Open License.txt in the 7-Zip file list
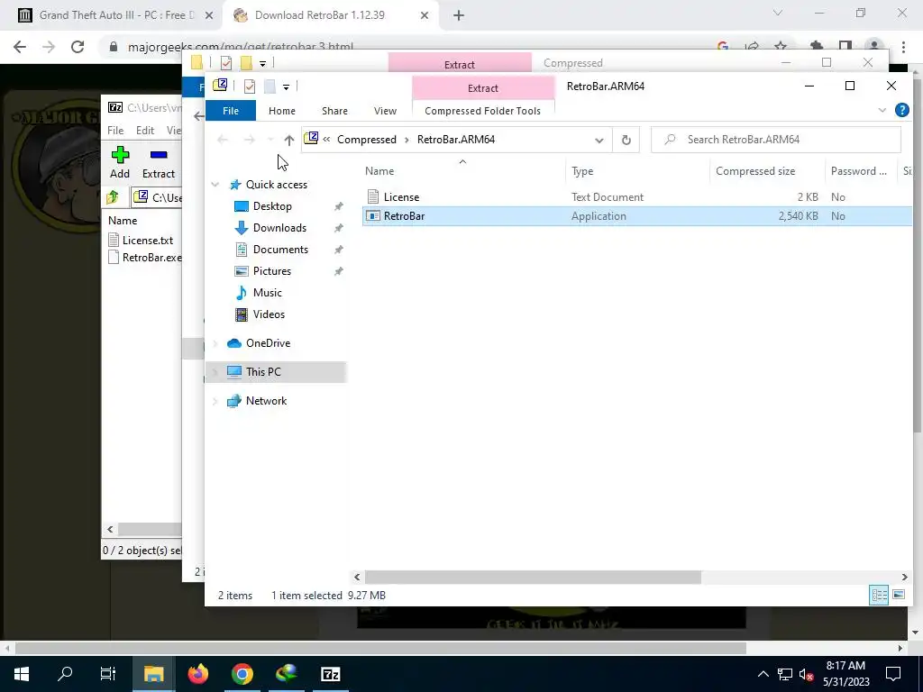The width and height of the screenshot is (923, 692). coord(142,240)
